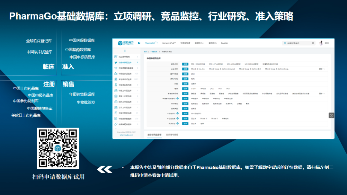Expand 更多 in the 企业名称 row
Screen dimensions: 347x195
point(322,69)
